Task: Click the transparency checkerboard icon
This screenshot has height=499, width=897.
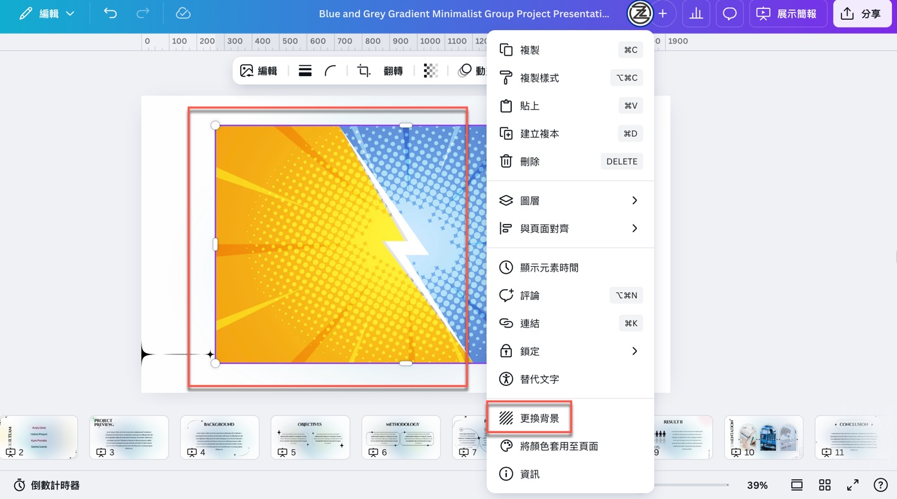Action: pyautogui.click(x=431, y=71)
